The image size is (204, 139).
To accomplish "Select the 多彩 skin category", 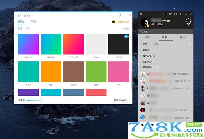I will point(28,29).
